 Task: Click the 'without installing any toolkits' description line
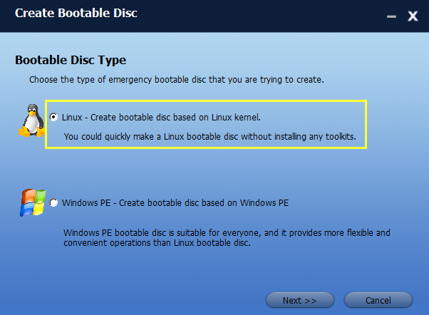pos(209,135)
